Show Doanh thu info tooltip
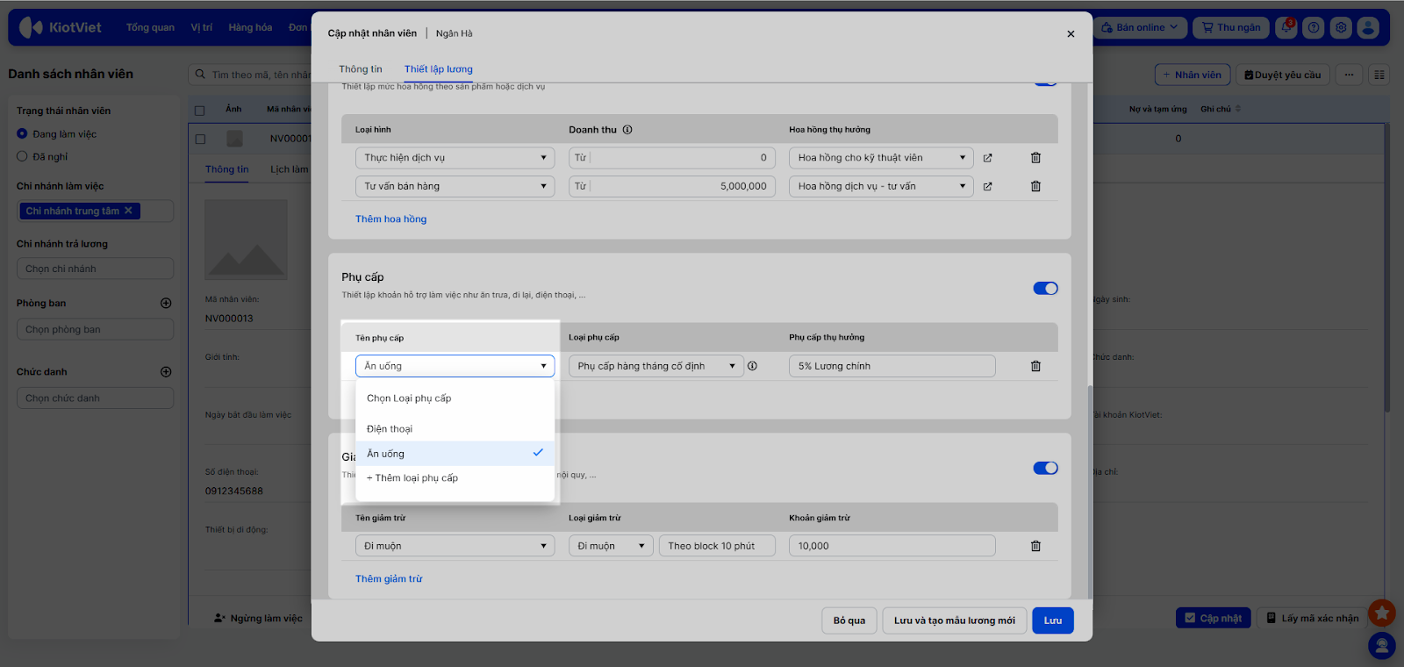This screenshot has width=1404, height=667. click(x=627, y=130)
